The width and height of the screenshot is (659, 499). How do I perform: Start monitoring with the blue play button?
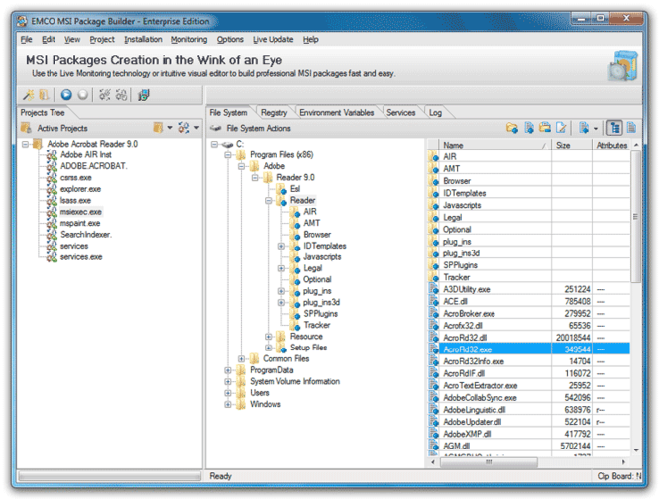pos(66,95)
